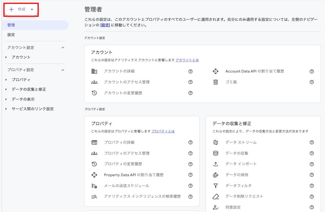Open データの収集 entry
Screen dimensions: 325x212
coord(237,153)
